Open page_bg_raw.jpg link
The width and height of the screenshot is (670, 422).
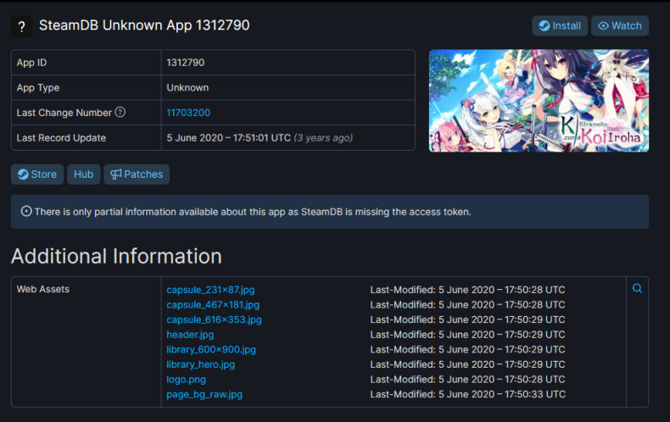(x=204, y=394)
